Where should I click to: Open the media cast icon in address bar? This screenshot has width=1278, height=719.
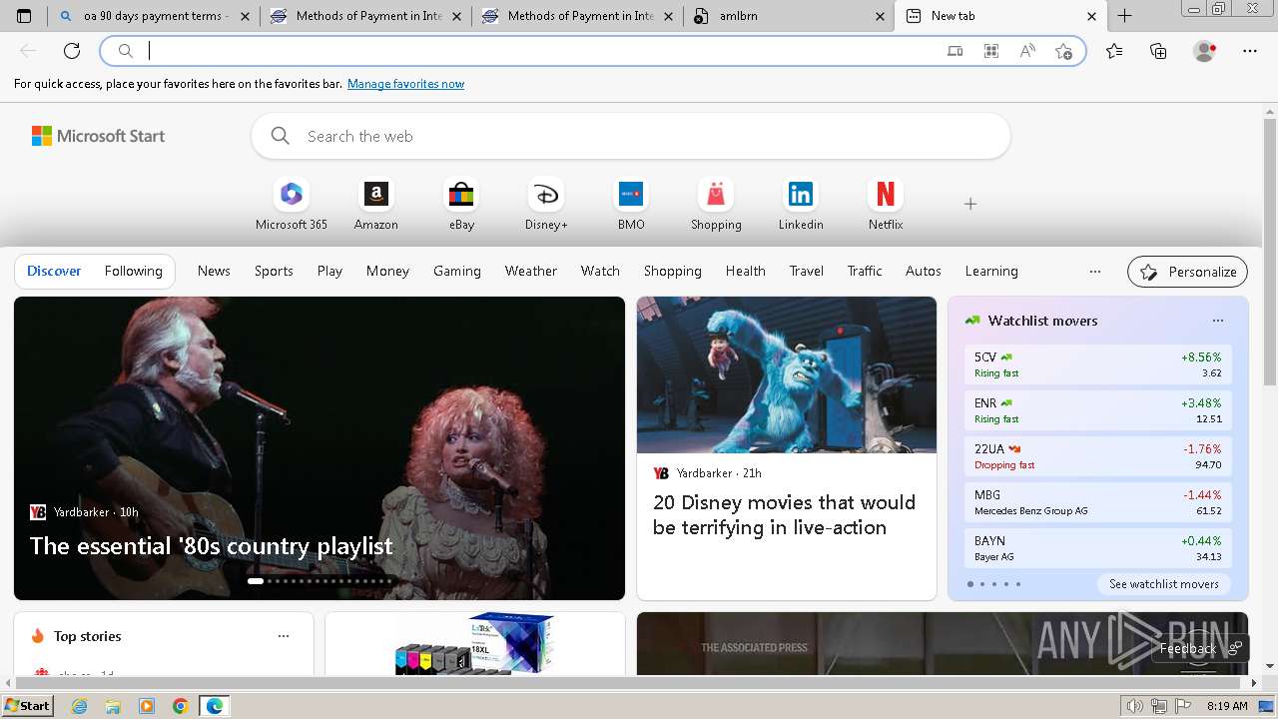[x=956, y=51]
